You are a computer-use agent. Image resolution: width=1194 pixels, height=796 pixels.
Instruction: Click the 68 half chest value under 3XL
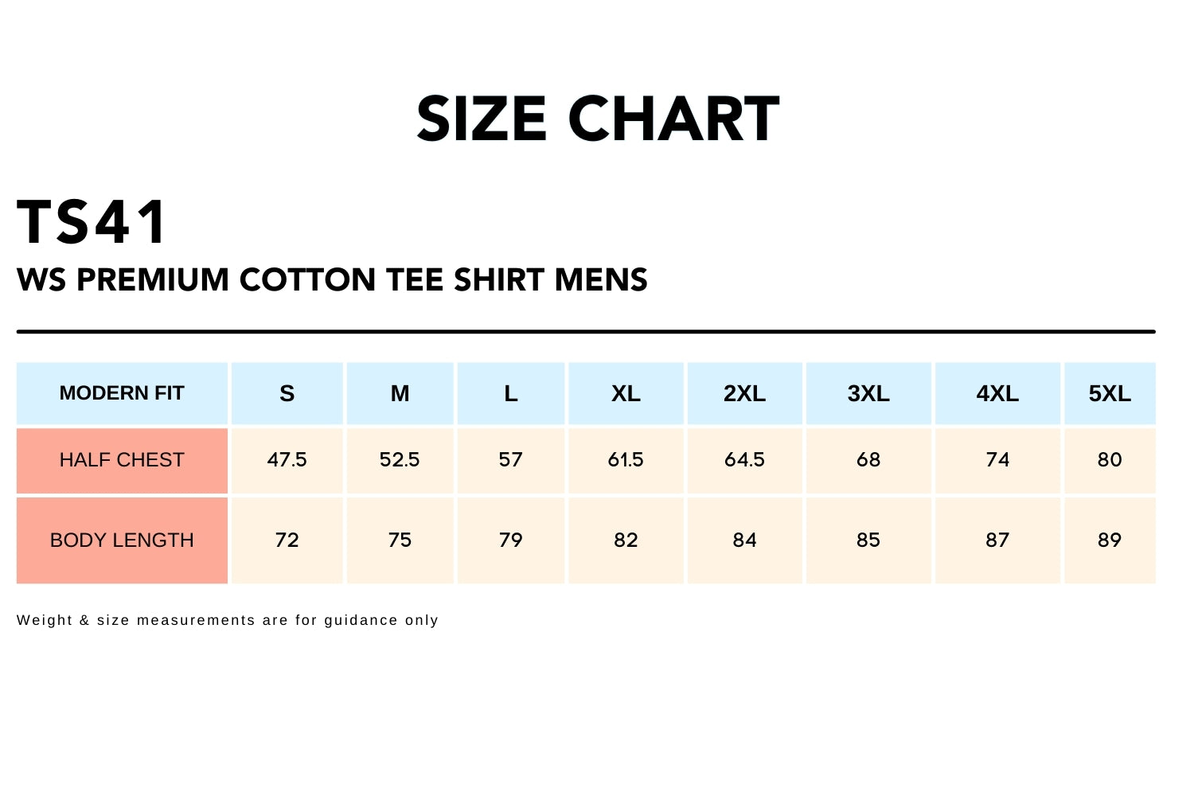pos(868,460)
